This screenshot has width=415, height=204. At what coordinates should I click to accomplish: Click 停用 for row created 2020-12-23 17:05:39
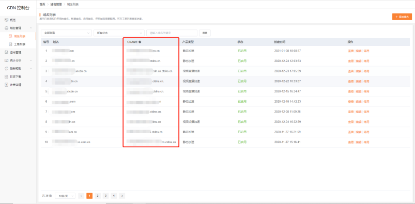click(x=366, y=71)
